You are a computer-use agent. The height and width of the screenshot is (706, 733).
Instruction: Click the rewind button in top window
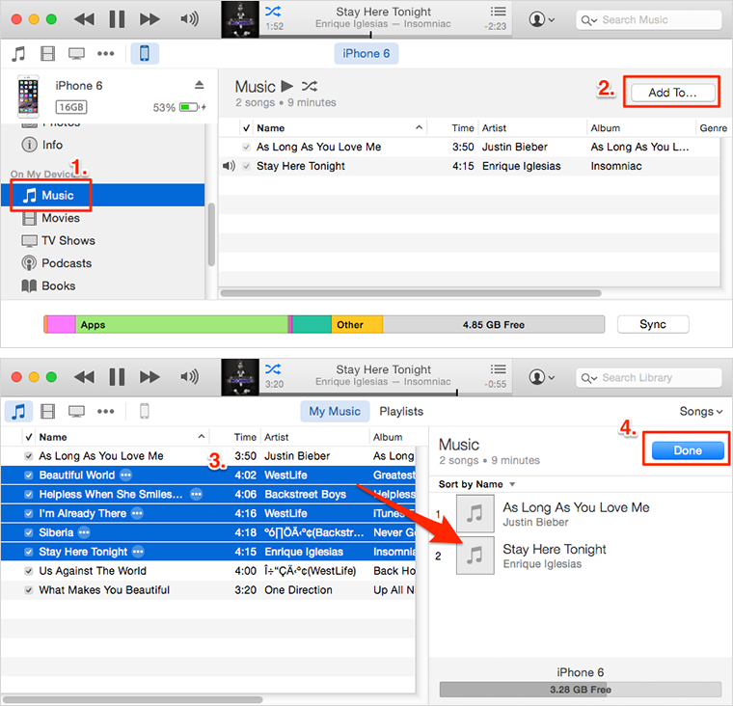click(84, 19)
